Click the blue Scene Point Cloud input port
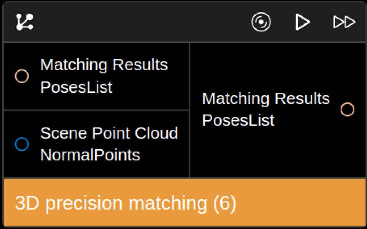 [22, 144]
